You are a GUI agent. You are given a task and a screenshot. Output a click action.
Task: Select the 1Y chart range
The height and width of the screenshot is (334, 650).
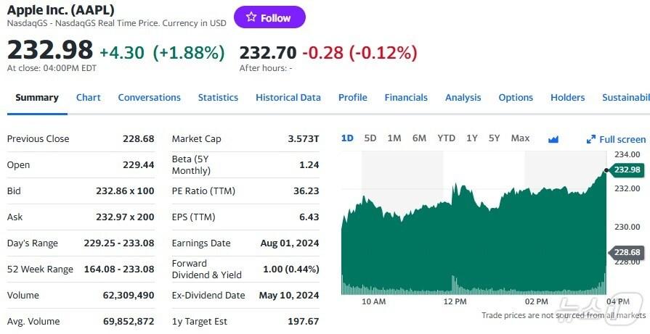tap(472, 138)
